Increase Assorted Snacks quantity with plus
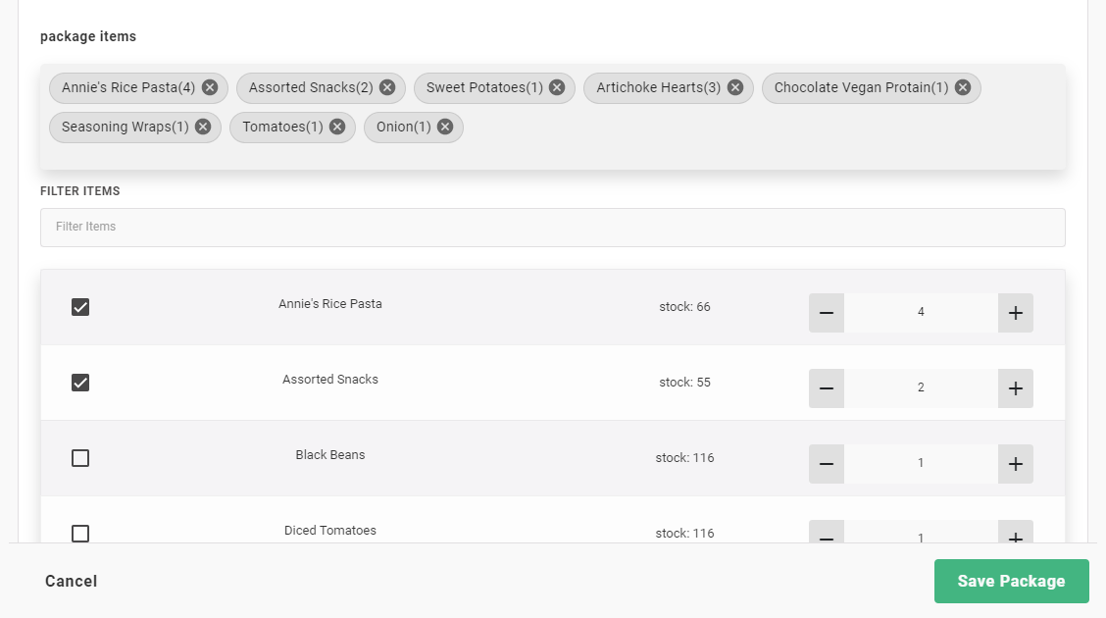 click(x=1015, y=388)
